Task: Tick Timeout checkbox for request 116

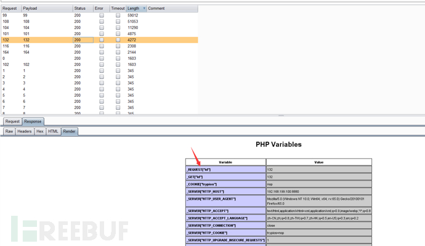Action: (x=118, y=46)
